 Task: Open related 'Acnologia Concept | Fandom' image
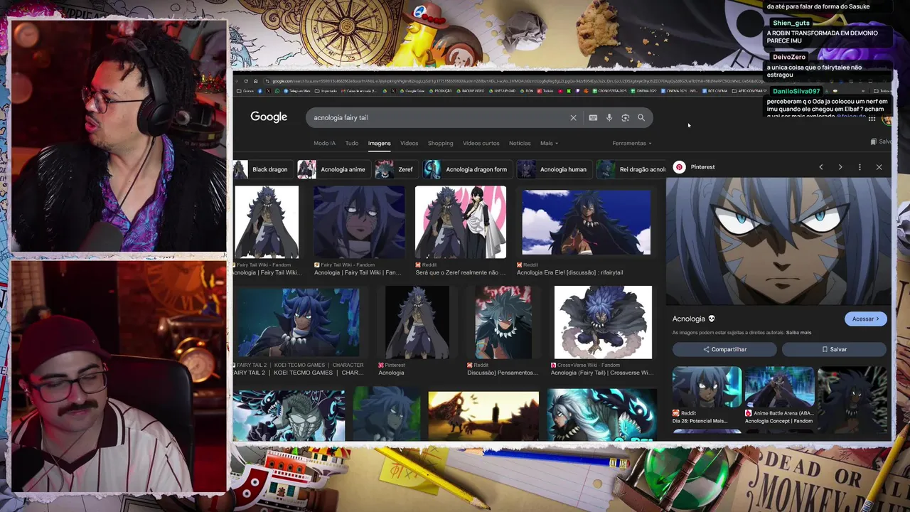[x=779, y=389]
